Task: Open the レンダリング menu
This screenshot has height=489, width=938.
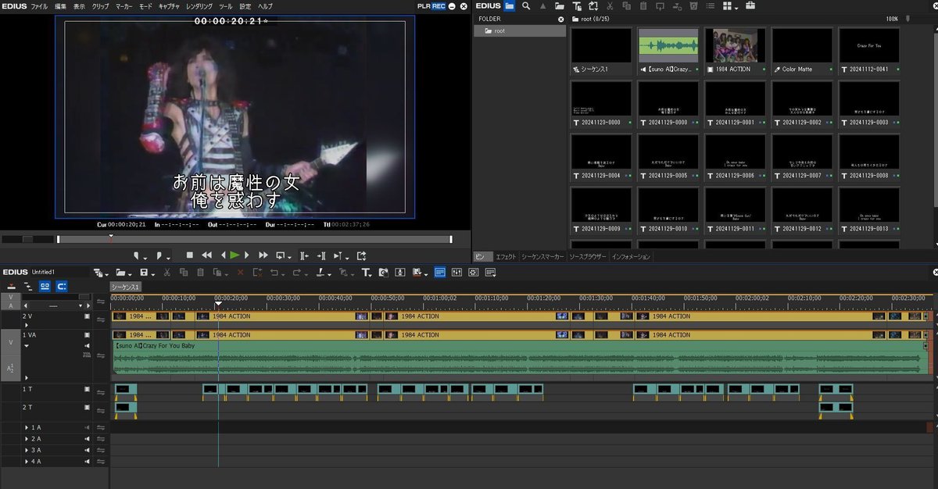Action: click(199, 6)
